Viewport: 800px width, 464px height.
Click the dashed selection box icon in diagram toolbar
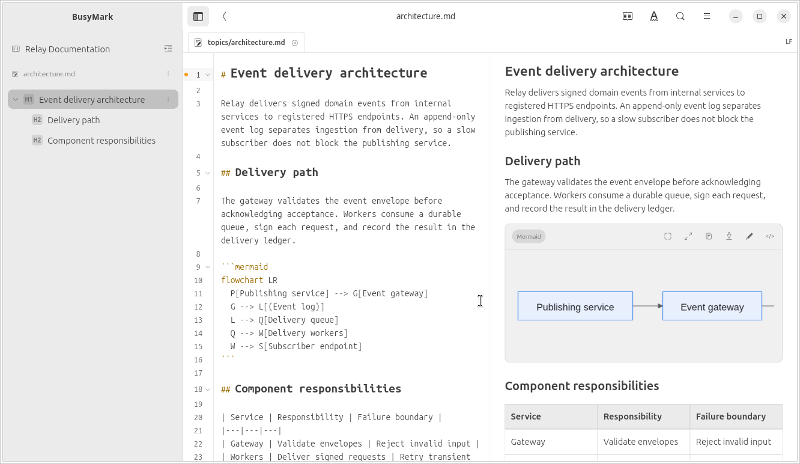668,236
